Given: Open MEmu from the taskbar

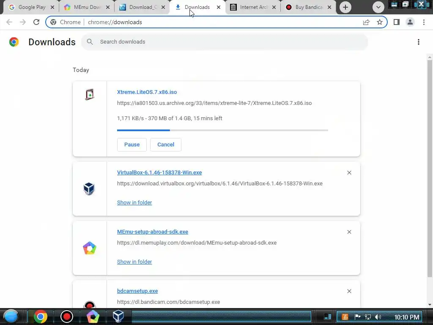Looking at the screenshot, I should tap(93, 317).
